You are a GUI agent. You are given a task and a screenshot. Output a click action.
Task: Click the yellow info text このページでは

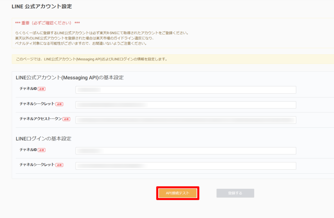pos(92,59)
